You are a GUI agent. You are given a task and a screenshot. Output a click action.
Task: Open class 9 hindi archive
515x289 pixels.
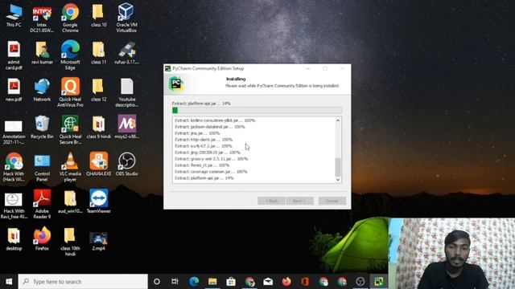click(98, 127)
